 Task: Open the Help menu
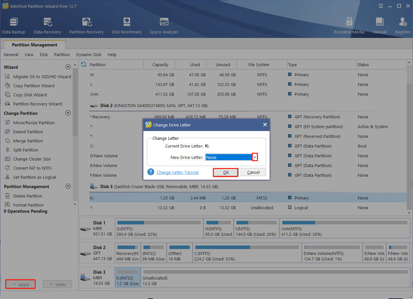[x=112, y=55]
